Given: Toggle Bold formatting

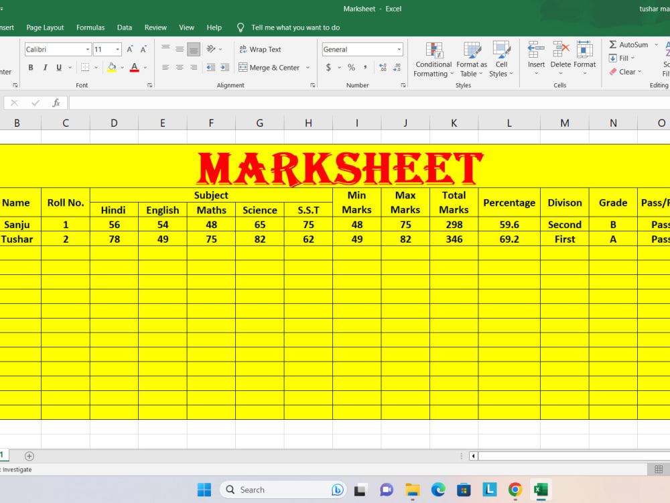Looking at the screenshot, I should click(x=31, y=68).
